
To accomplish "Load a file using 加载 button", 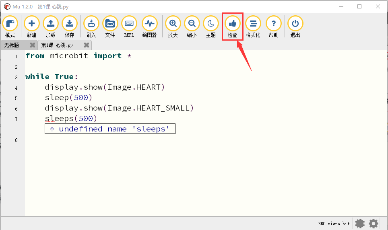I will pyautogui.click(x=50, y=27).
